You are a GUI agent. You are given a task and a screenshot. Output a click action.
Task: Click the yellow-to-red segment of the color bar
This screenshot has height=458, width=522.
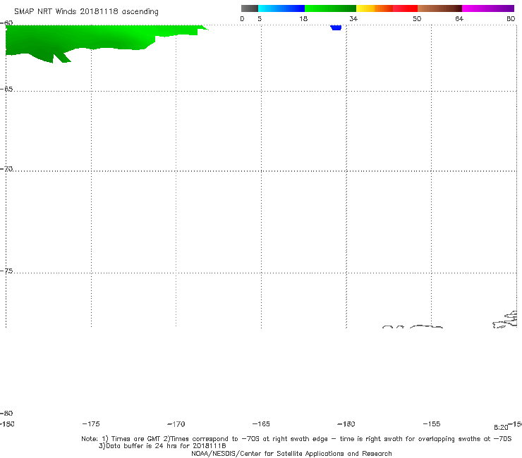[x=387, y=8]
